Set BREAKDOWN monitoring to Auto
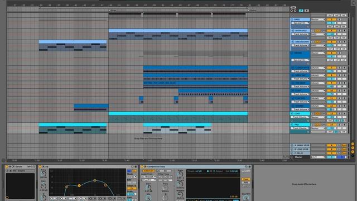 pyautogui.click(x=318, y=42)
